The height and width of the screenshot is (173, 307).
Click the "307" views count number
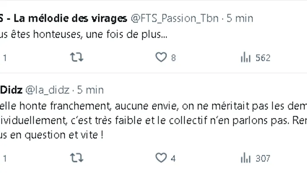click(263, 158)
